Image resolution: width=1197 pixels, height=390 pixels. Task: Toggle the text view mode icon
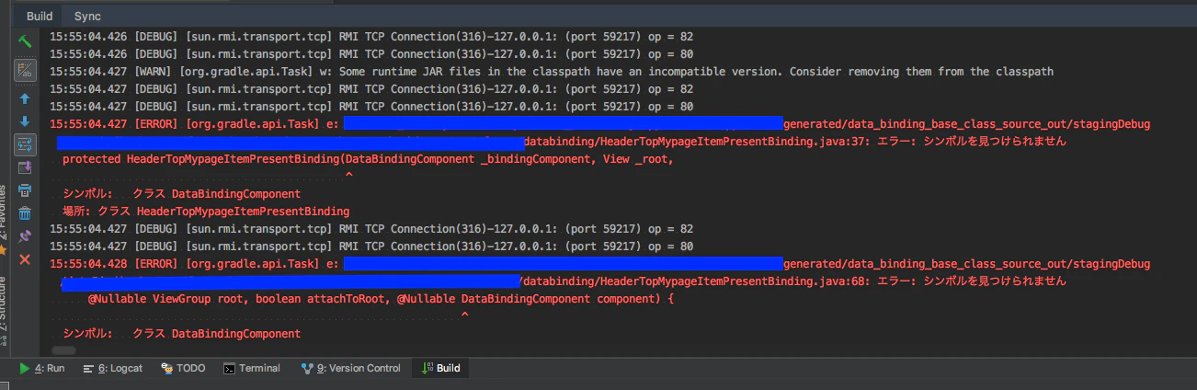click(x=25, y=71)
